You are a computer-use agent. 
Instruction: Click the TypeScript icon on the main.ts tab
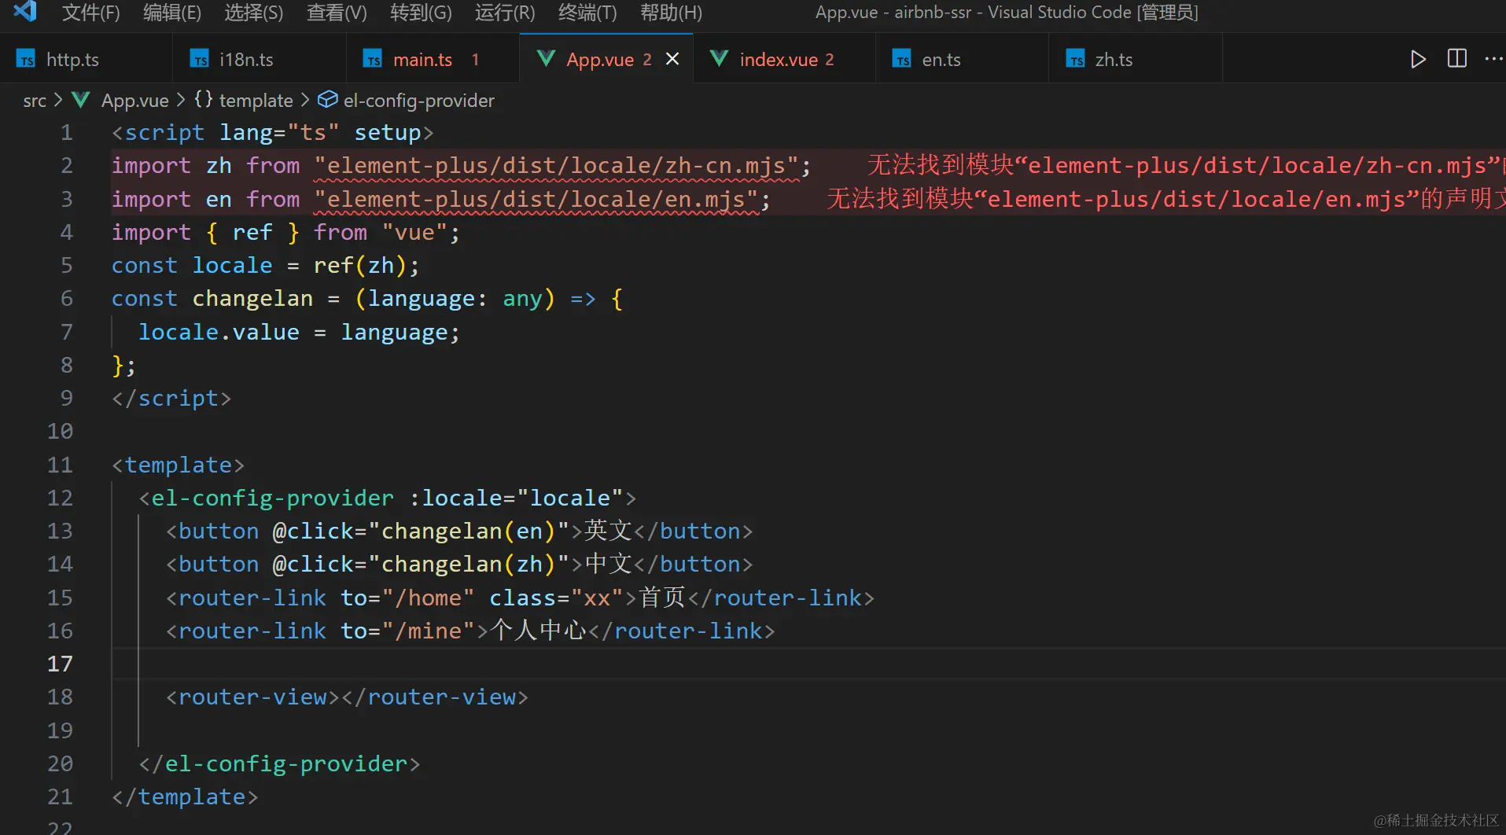[373, 58]
